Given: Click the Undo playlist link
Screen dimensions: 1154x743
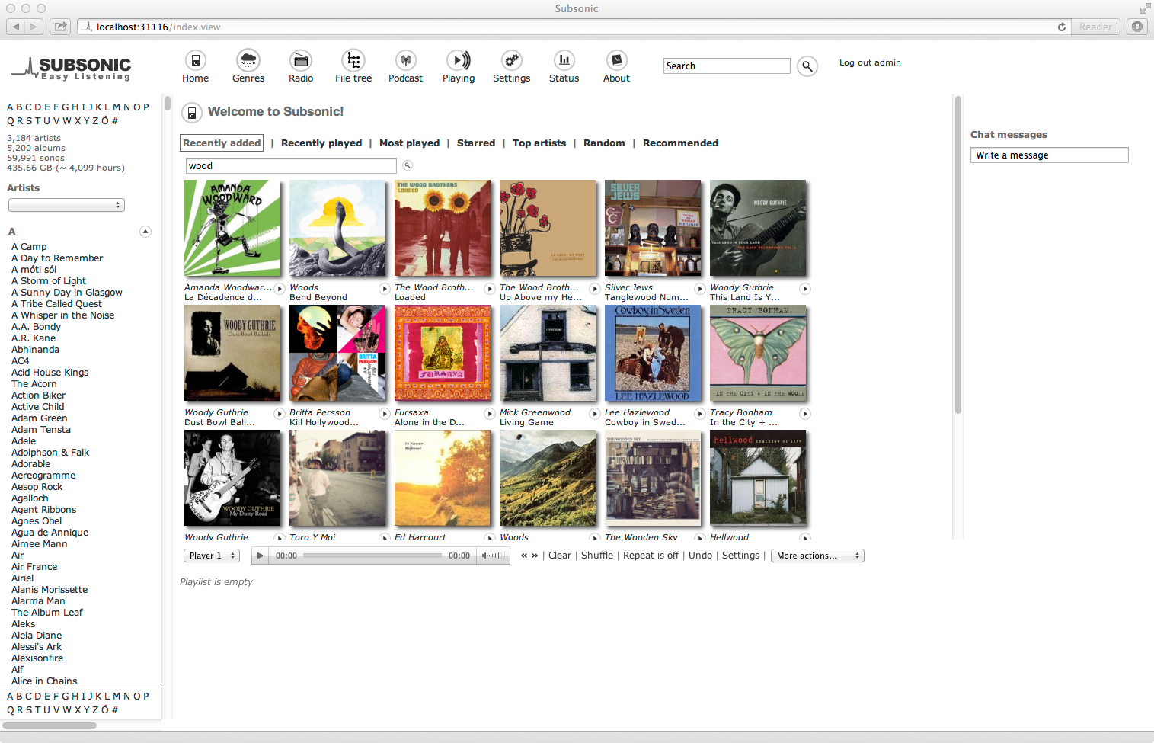Looking at the screenshot, I should pos(700,556).
